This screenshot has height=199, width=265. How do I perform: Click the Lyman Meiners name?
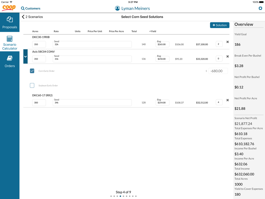135,8
